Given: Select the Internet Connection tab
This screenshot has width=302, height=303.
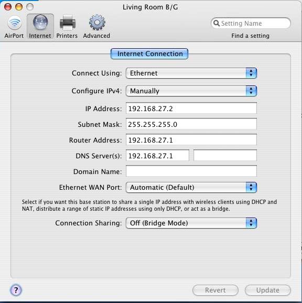Looking at the screenshot, I should click(x=149, y=53).
